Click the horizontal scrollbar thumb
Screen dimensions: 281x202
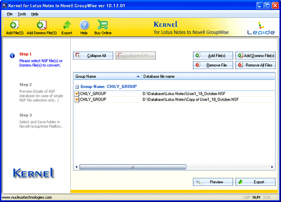(x=133, y=167)
